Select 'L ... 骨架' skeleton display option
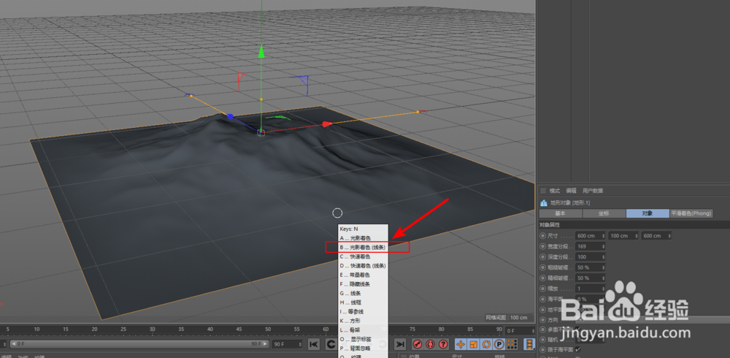730x358 pixels. (x=363, y=330)
